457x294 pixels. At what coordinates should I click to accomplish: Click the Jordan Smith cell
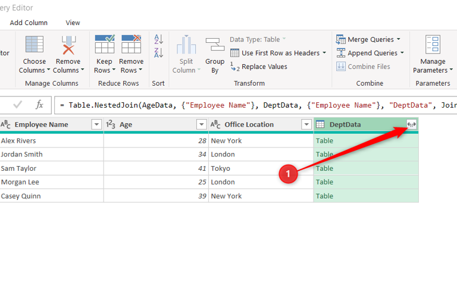(x=52, y=154)
